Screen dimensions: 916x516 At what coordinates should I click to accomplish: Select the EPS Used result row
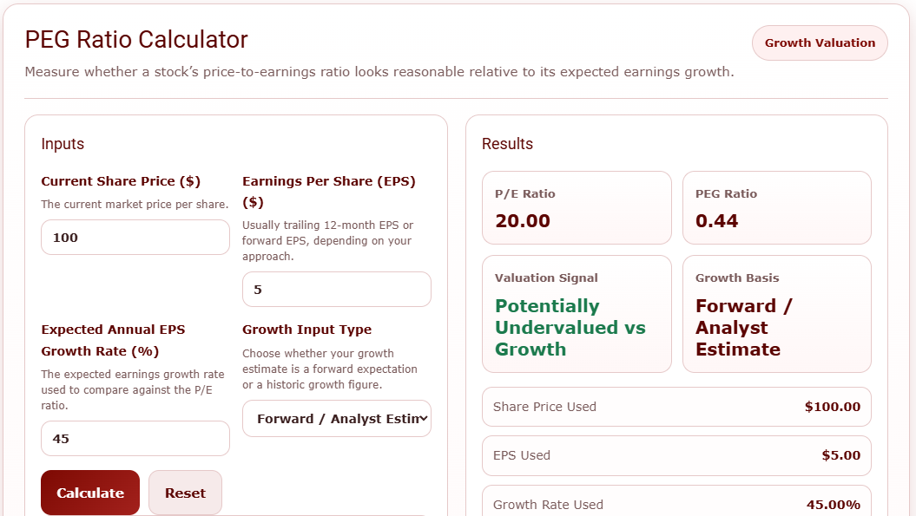(676, 455)
